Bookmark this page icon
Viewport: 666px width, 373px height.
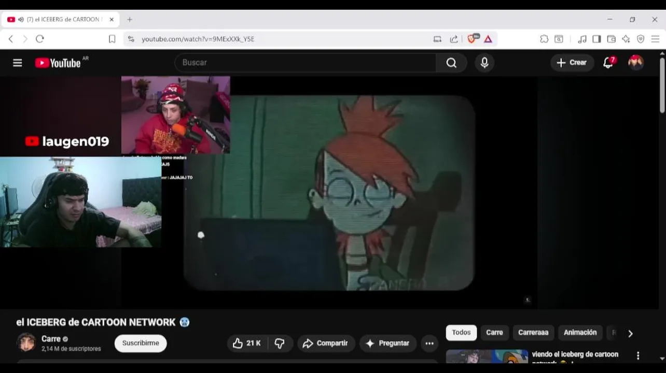(112, 39)
